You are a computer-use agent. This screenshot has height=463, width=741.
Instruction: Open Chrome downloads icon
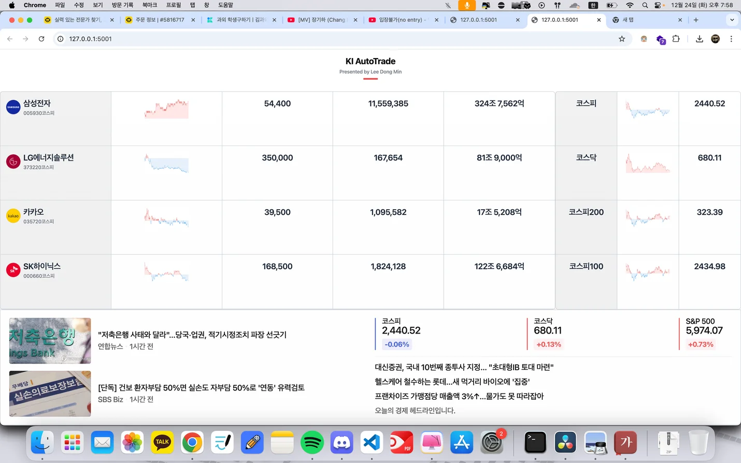click(700, 39)
